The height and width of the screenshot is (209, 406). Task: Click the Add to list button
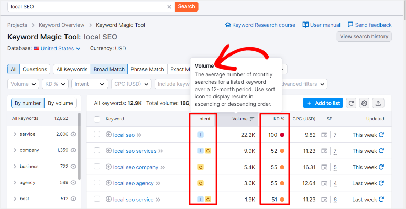click(323, 103)
